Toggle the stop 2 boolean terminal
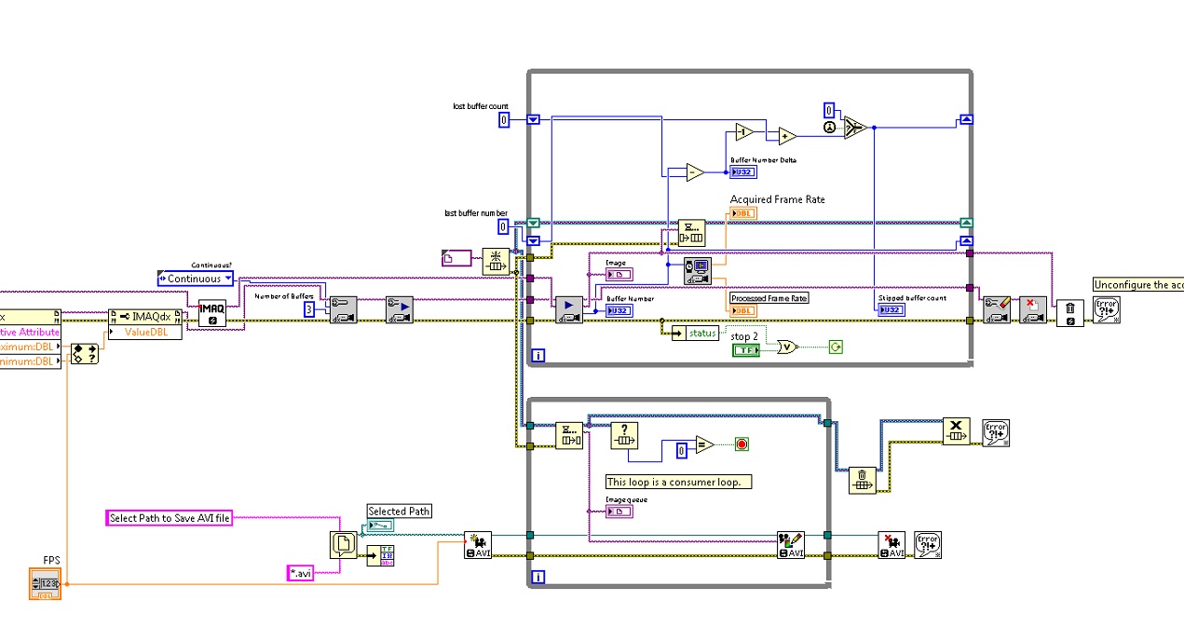Image resolution: width=1184 pixels, height=641 pixels. pyautogui.click(x=745, y=349)
